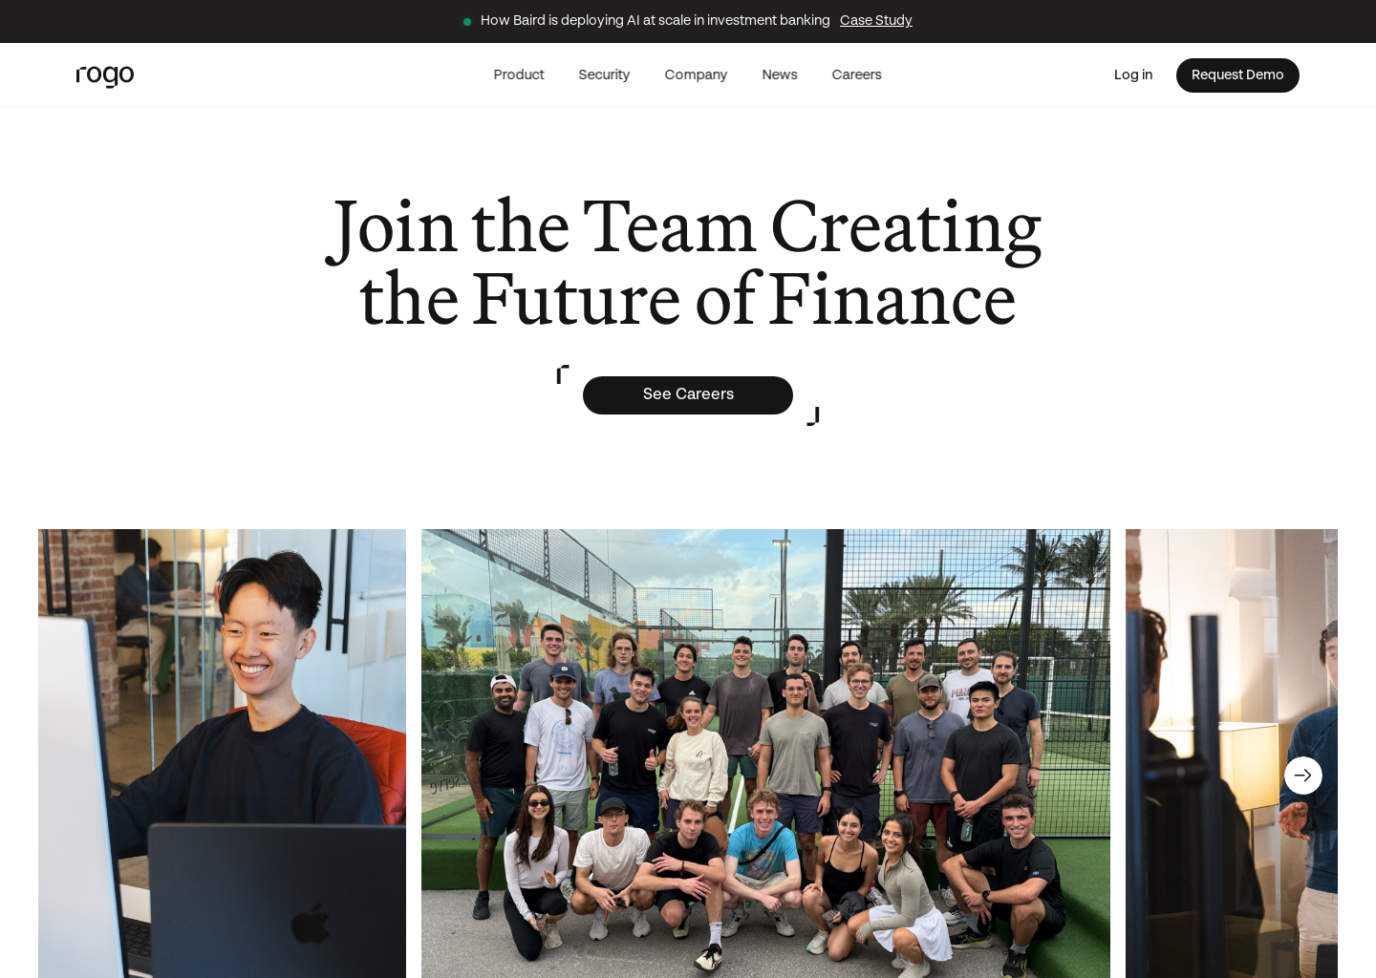Image resolution: width=1376 pixels, height=978 pixels.
Task: Expand the Company menu
Action: click(x=696, y=74)
